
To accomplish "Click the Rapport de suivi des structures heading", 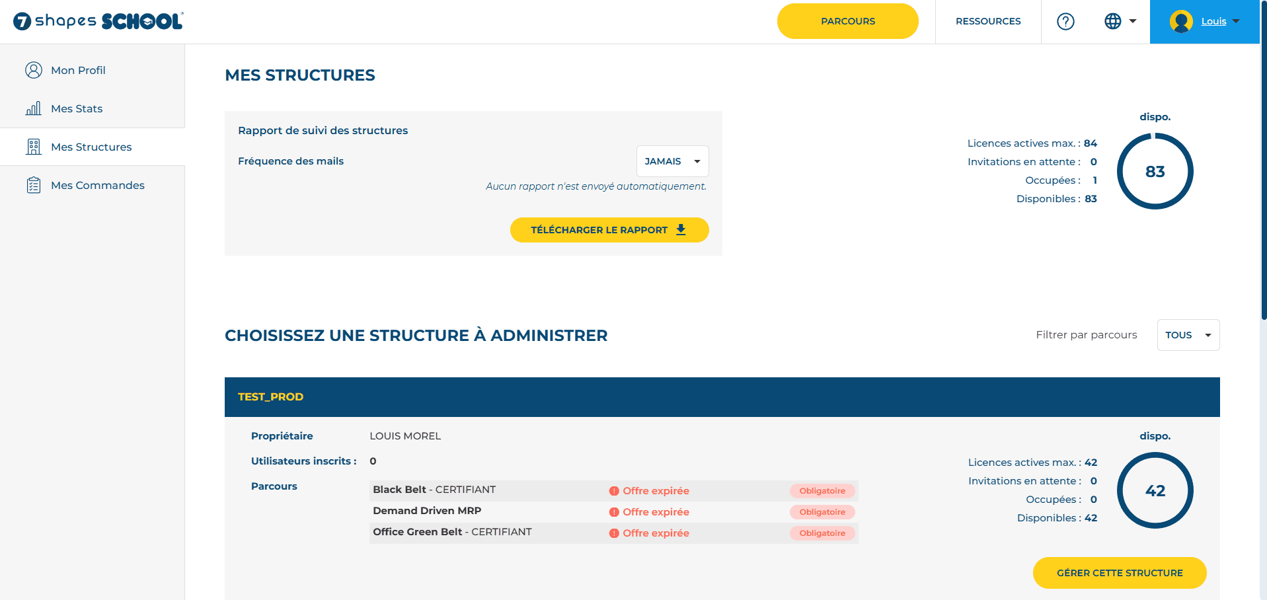I will click(323, 131).
